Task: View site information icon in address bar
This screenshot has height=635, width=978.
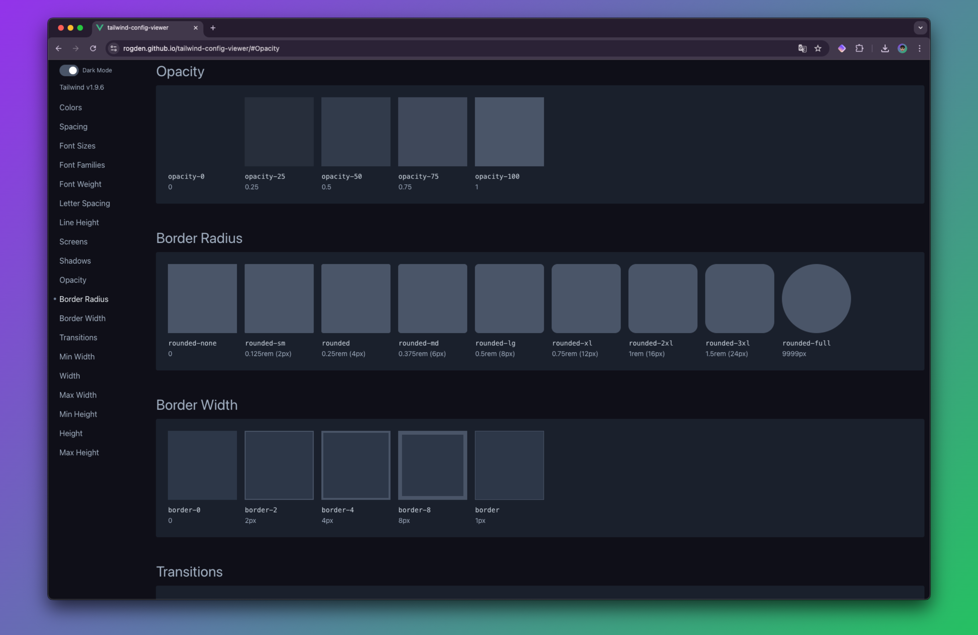Action: pos(114,48)
